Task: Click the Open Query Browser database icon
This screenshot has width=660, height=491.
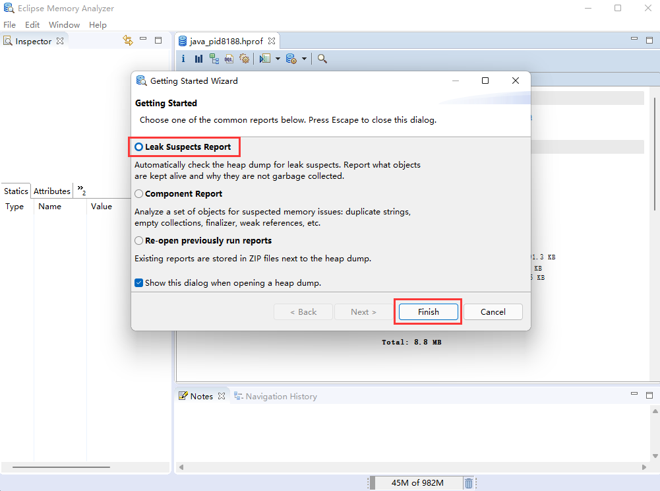Action: point(291,59)
